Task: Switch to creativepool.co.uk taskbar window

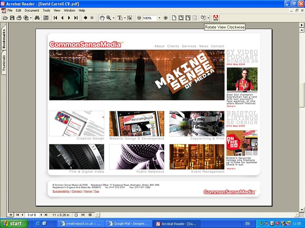Action: click(81, 224)
